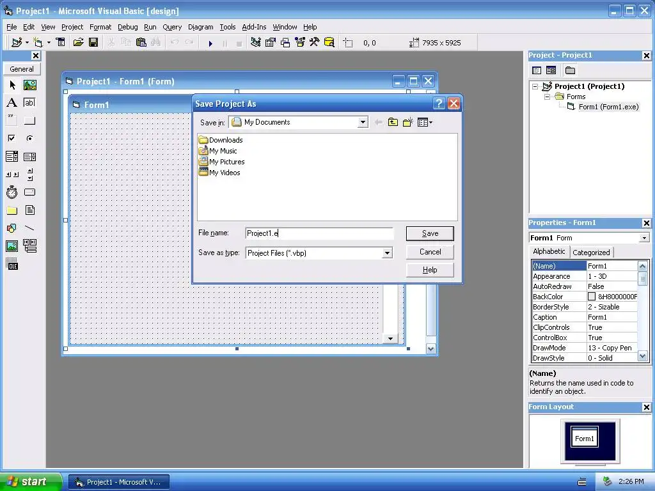Screen dimensions: 655x491
Task: Open the Add-Ins menu
Action: [x=254, y=27]
